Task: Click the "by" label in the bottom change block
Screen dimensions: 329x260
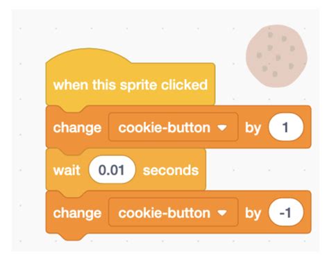Action: tap(253, 213)
